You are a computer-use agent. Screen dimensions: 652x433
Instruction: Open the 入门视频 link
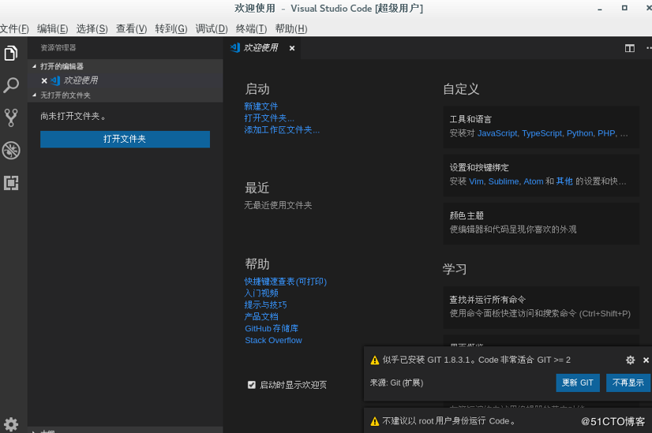(261, 293)
